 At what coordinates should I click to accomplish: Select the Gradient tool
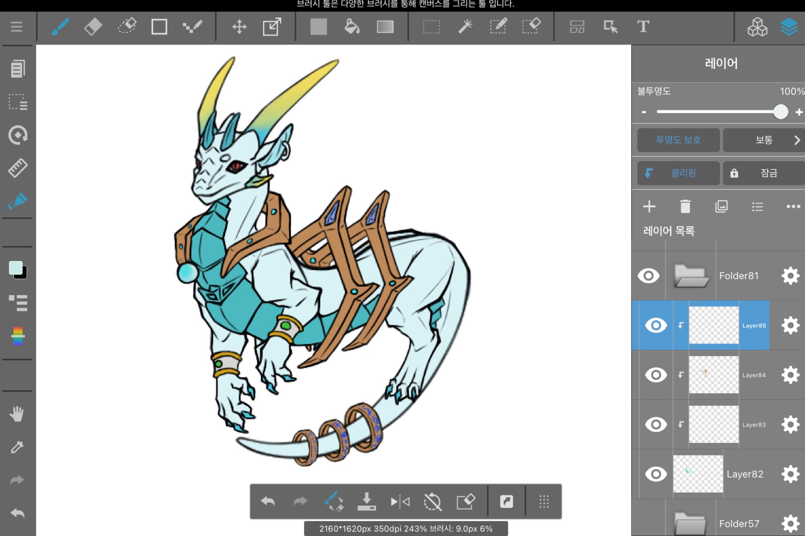pos(385,27)
